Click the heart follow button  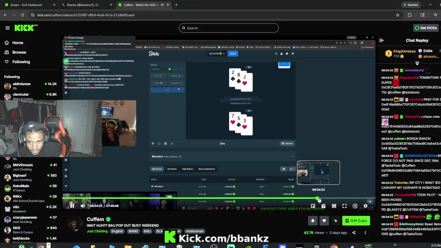(x=324, y=221)
